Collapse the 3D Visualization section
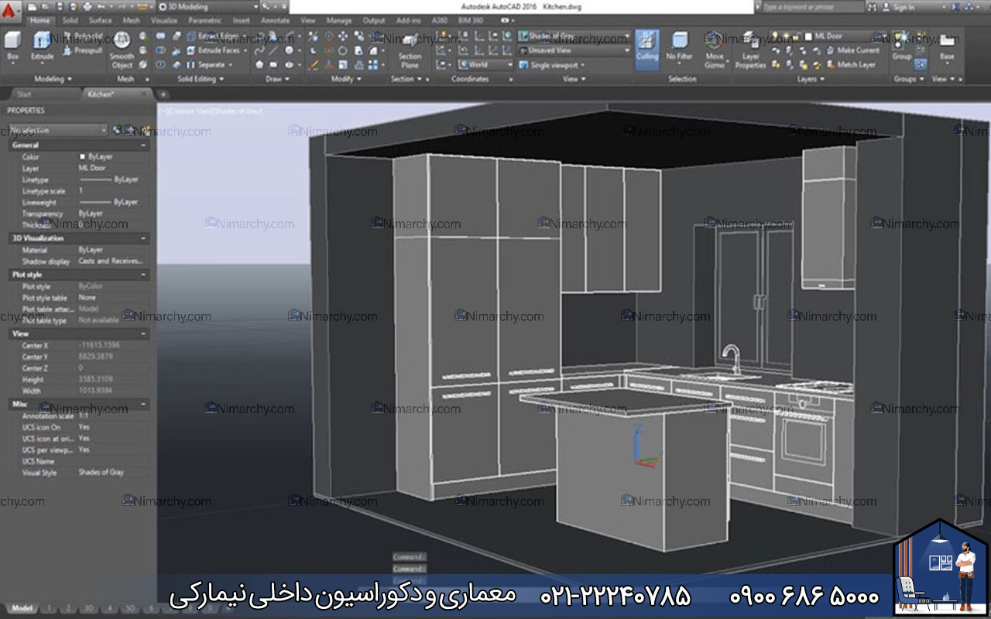The width and height of the screenshot is (991, 619). tap(143, 238)
